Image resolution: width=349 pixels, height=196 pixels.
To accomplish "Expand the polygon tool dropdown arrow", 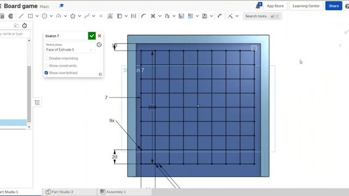I will point(80,16).
